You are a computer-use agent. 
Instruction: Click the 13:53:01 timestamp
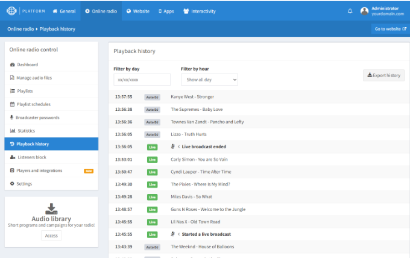(124, 159)
